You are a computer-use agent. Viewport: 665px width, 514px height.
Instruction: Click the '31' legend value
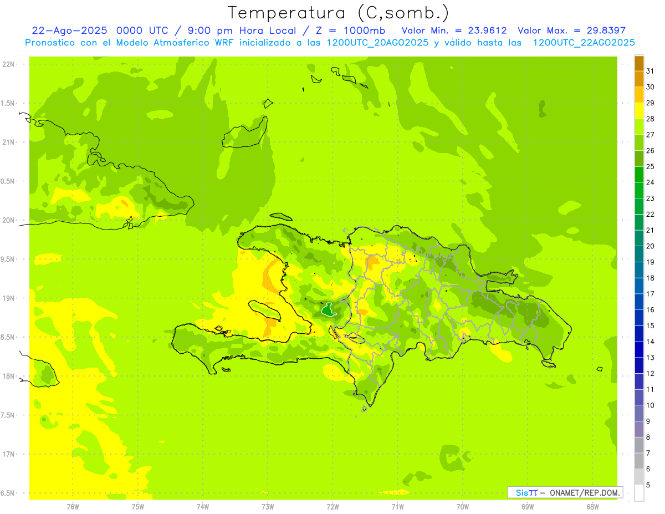point(650,71)
